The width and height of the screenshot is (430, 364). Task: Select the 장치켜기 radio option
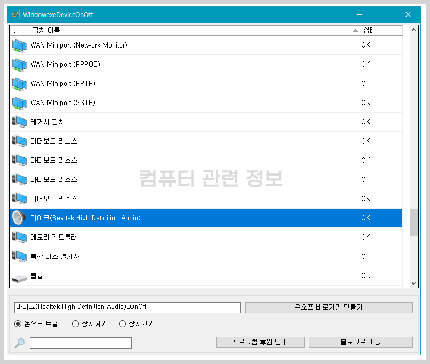[x=89, y=323]
